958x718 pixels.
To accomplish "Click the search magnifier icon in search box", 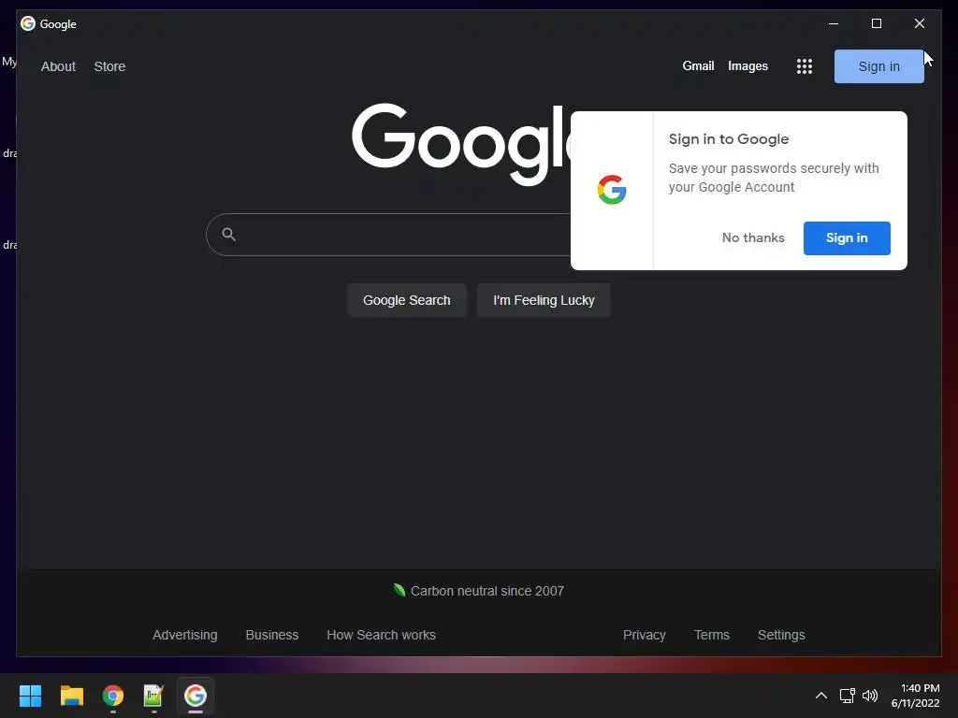I will click(x=228, y=234).
